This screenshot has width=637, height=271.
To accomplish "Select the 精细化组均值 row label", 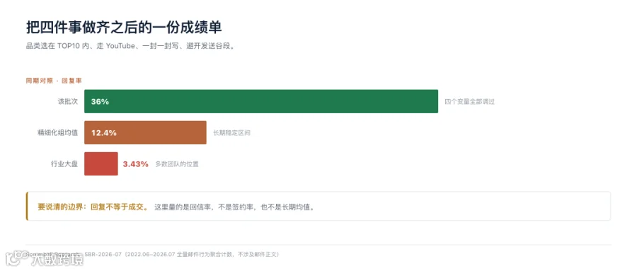I will [x=57, y=132].
